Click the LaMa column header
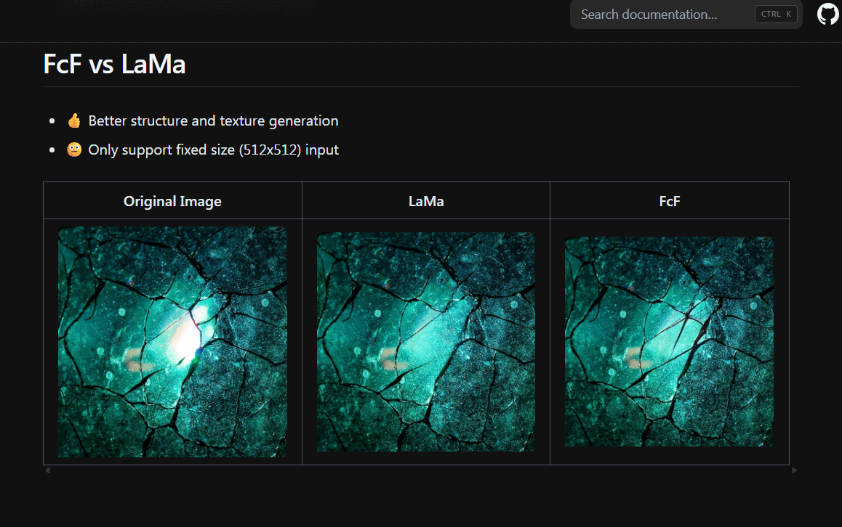This screenshot has height=527, width=842. point(426,201)
